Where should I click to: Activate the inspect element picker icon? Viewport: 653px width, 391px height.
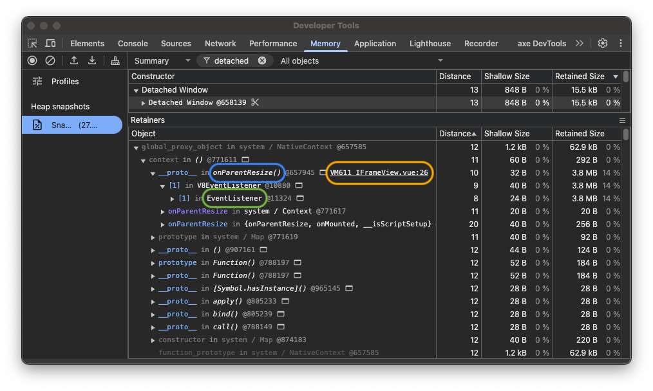pyautogui.click(x=32, y=43)
